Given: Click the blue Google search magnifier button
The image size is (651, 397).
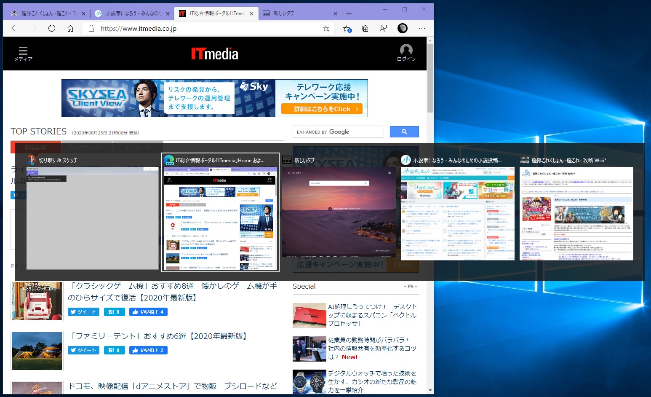Looking at the screenshot, I should [x=404, y=131].
